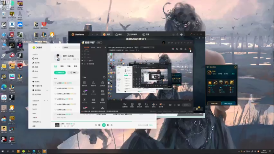The height and width of the screenshot is (154, 274).
Task: Go back using QQ Music left arrow
Action: coord(55,48)
